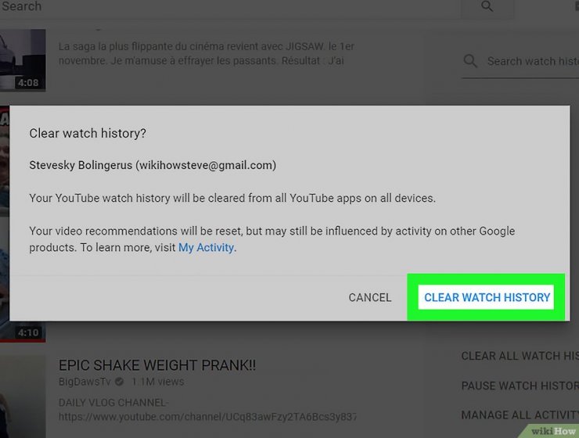579x438 pixels.
Task: Click the DAILY VLOG CHANNEL- description line
Action: coord(113,403)
